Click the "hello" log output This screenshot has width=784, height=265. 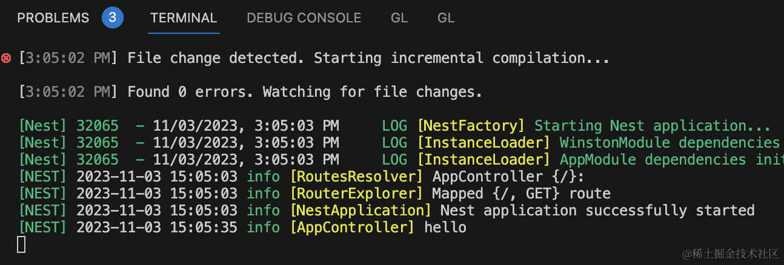pyautogui.click(x=445, y=227)
